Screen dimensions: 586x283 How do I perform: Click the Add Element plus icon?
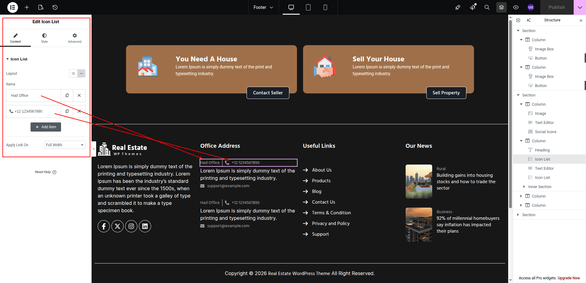[27, 7]
